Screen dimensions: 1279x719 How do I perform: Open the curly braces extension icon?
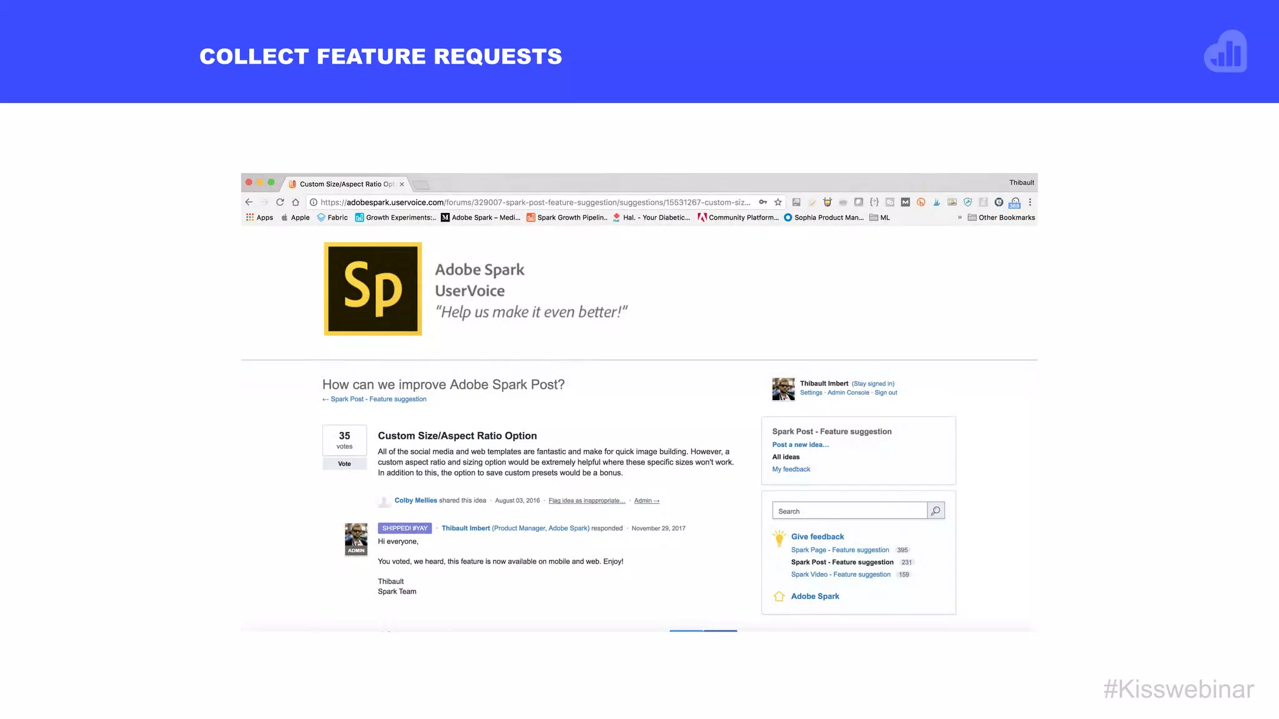(874, 202)
